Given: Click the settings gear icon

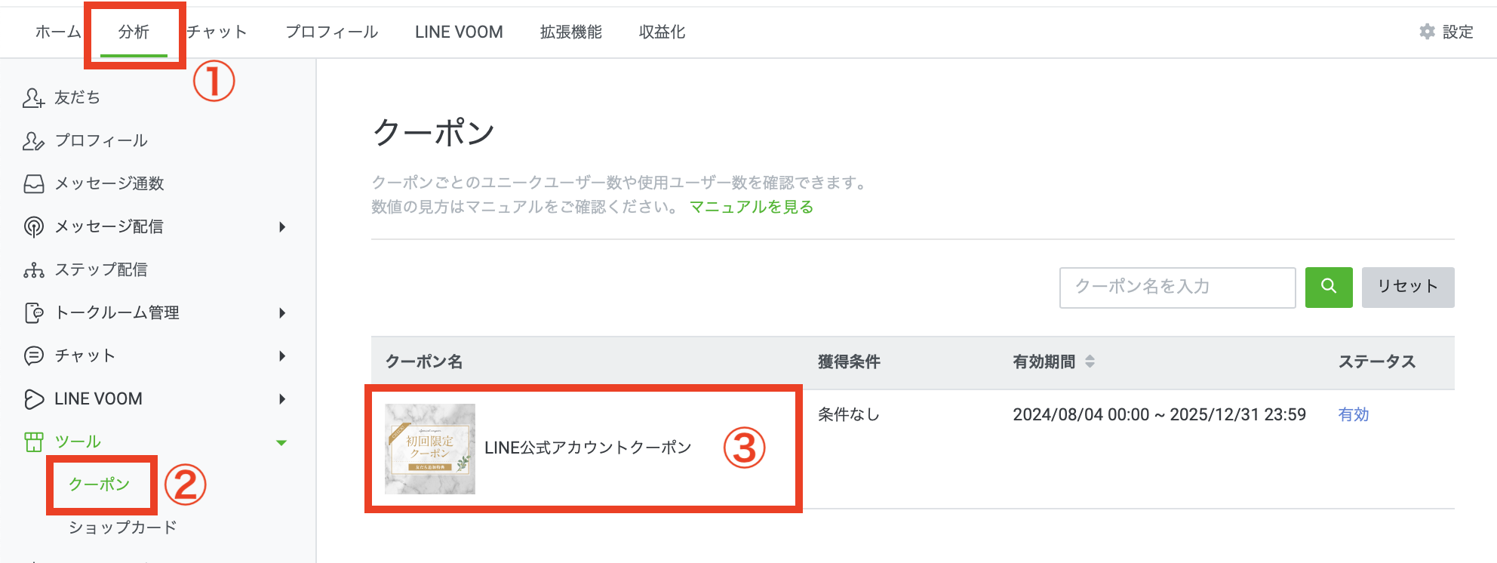Looking at the screenshot, I should pos(1427,32).
